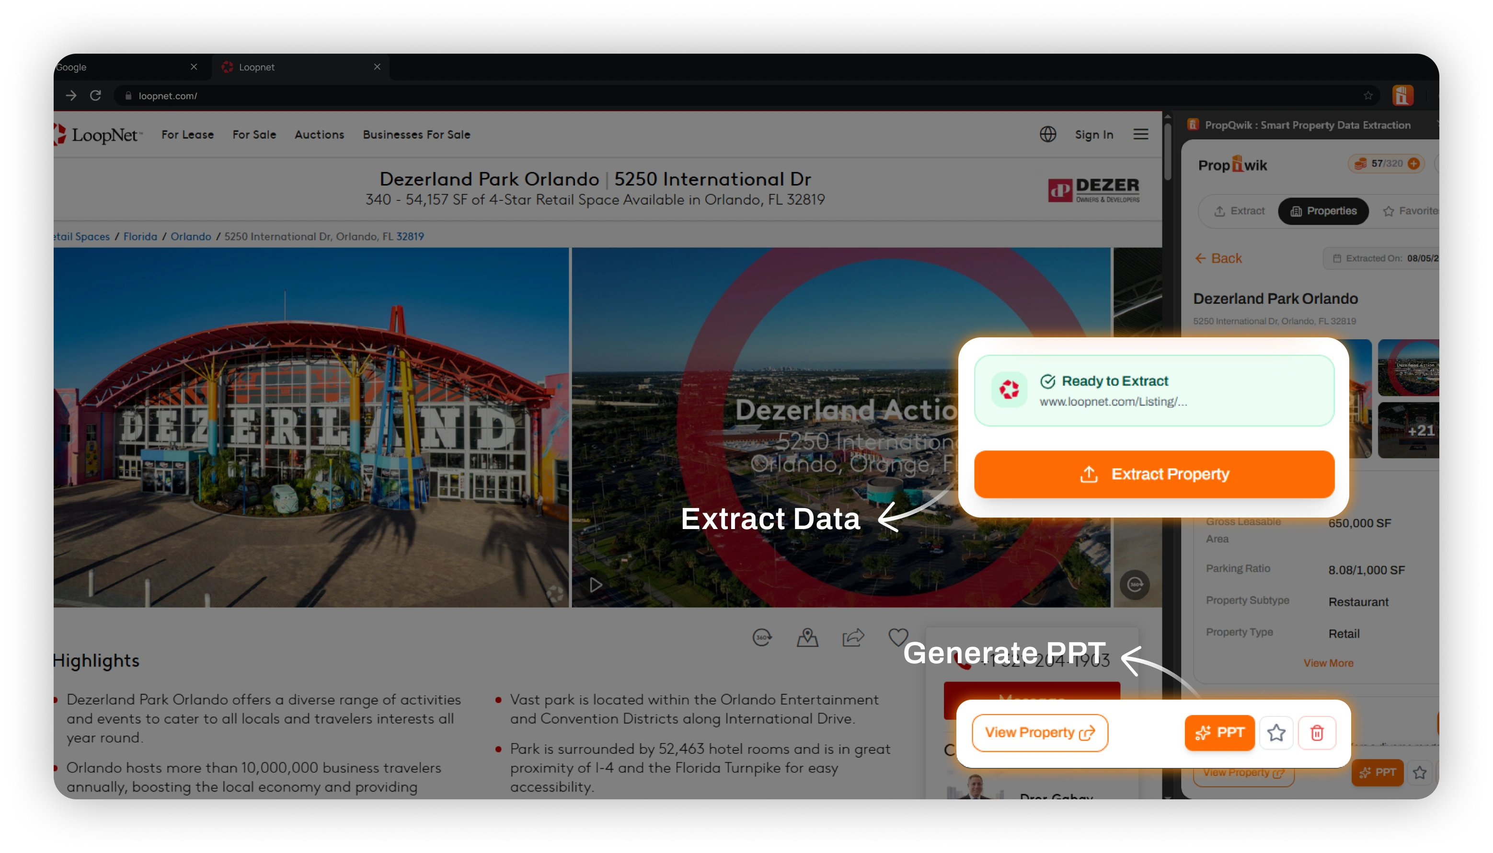Image resolution: width=1493 pixels, height=853 pixels.
Task: Click the 32819 zip code link
Action: 409,236
